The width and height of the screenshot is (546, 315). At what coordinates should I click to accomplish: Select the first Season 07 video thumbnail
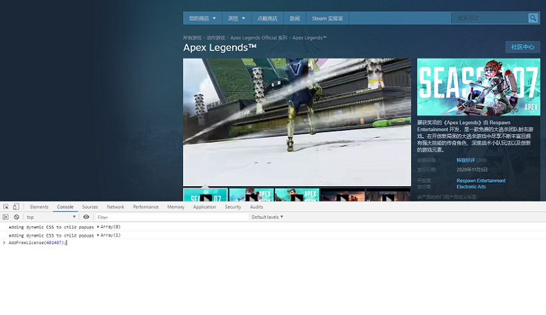pos(206,195)
